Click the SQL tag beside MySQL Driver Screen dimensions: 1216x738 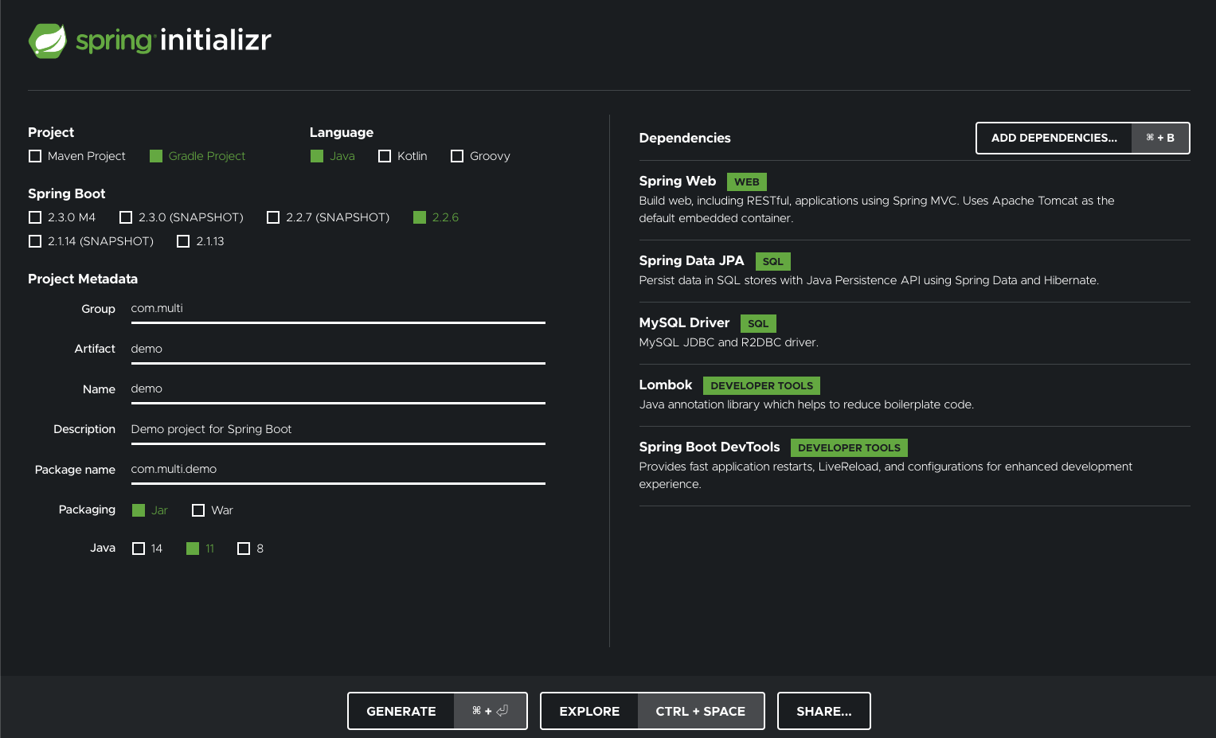759,324
